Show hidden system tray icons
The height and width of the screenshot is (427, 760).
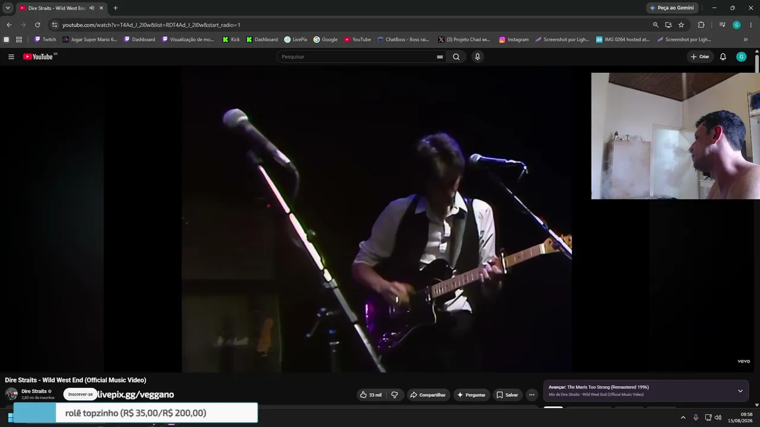point(683,418)
